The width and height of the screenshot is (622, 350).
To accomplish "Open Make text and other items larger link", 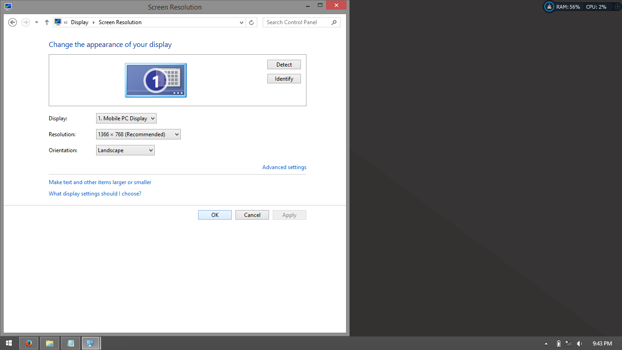I will pyautogui.click(x=100, y=182).
